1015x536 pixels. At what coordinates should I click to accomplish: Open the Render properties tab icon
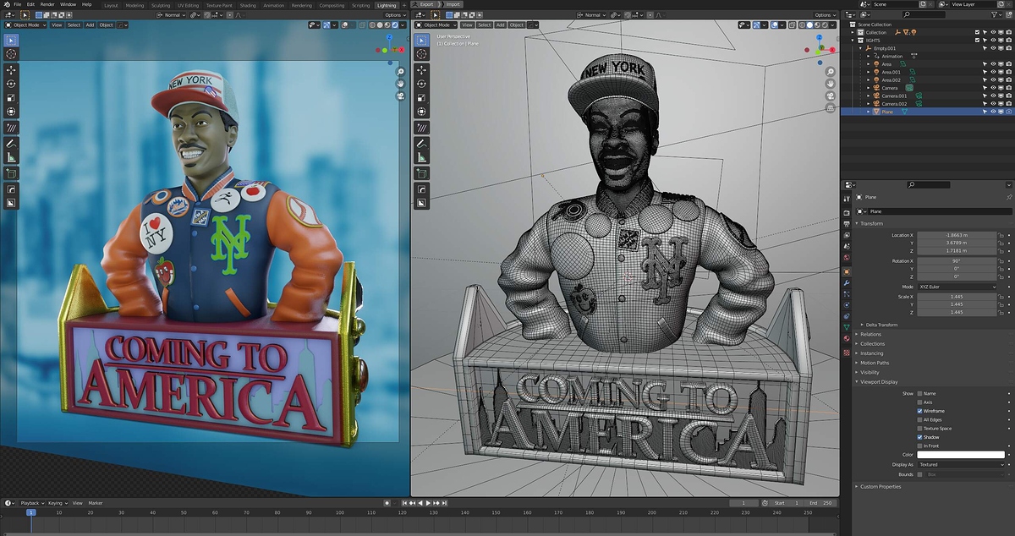tap(847, 214)
